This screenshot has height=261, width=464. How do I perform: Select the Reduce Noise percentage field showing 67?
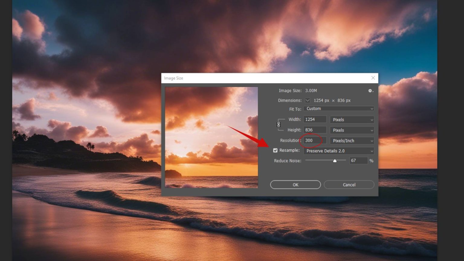[x=358, y=160]
